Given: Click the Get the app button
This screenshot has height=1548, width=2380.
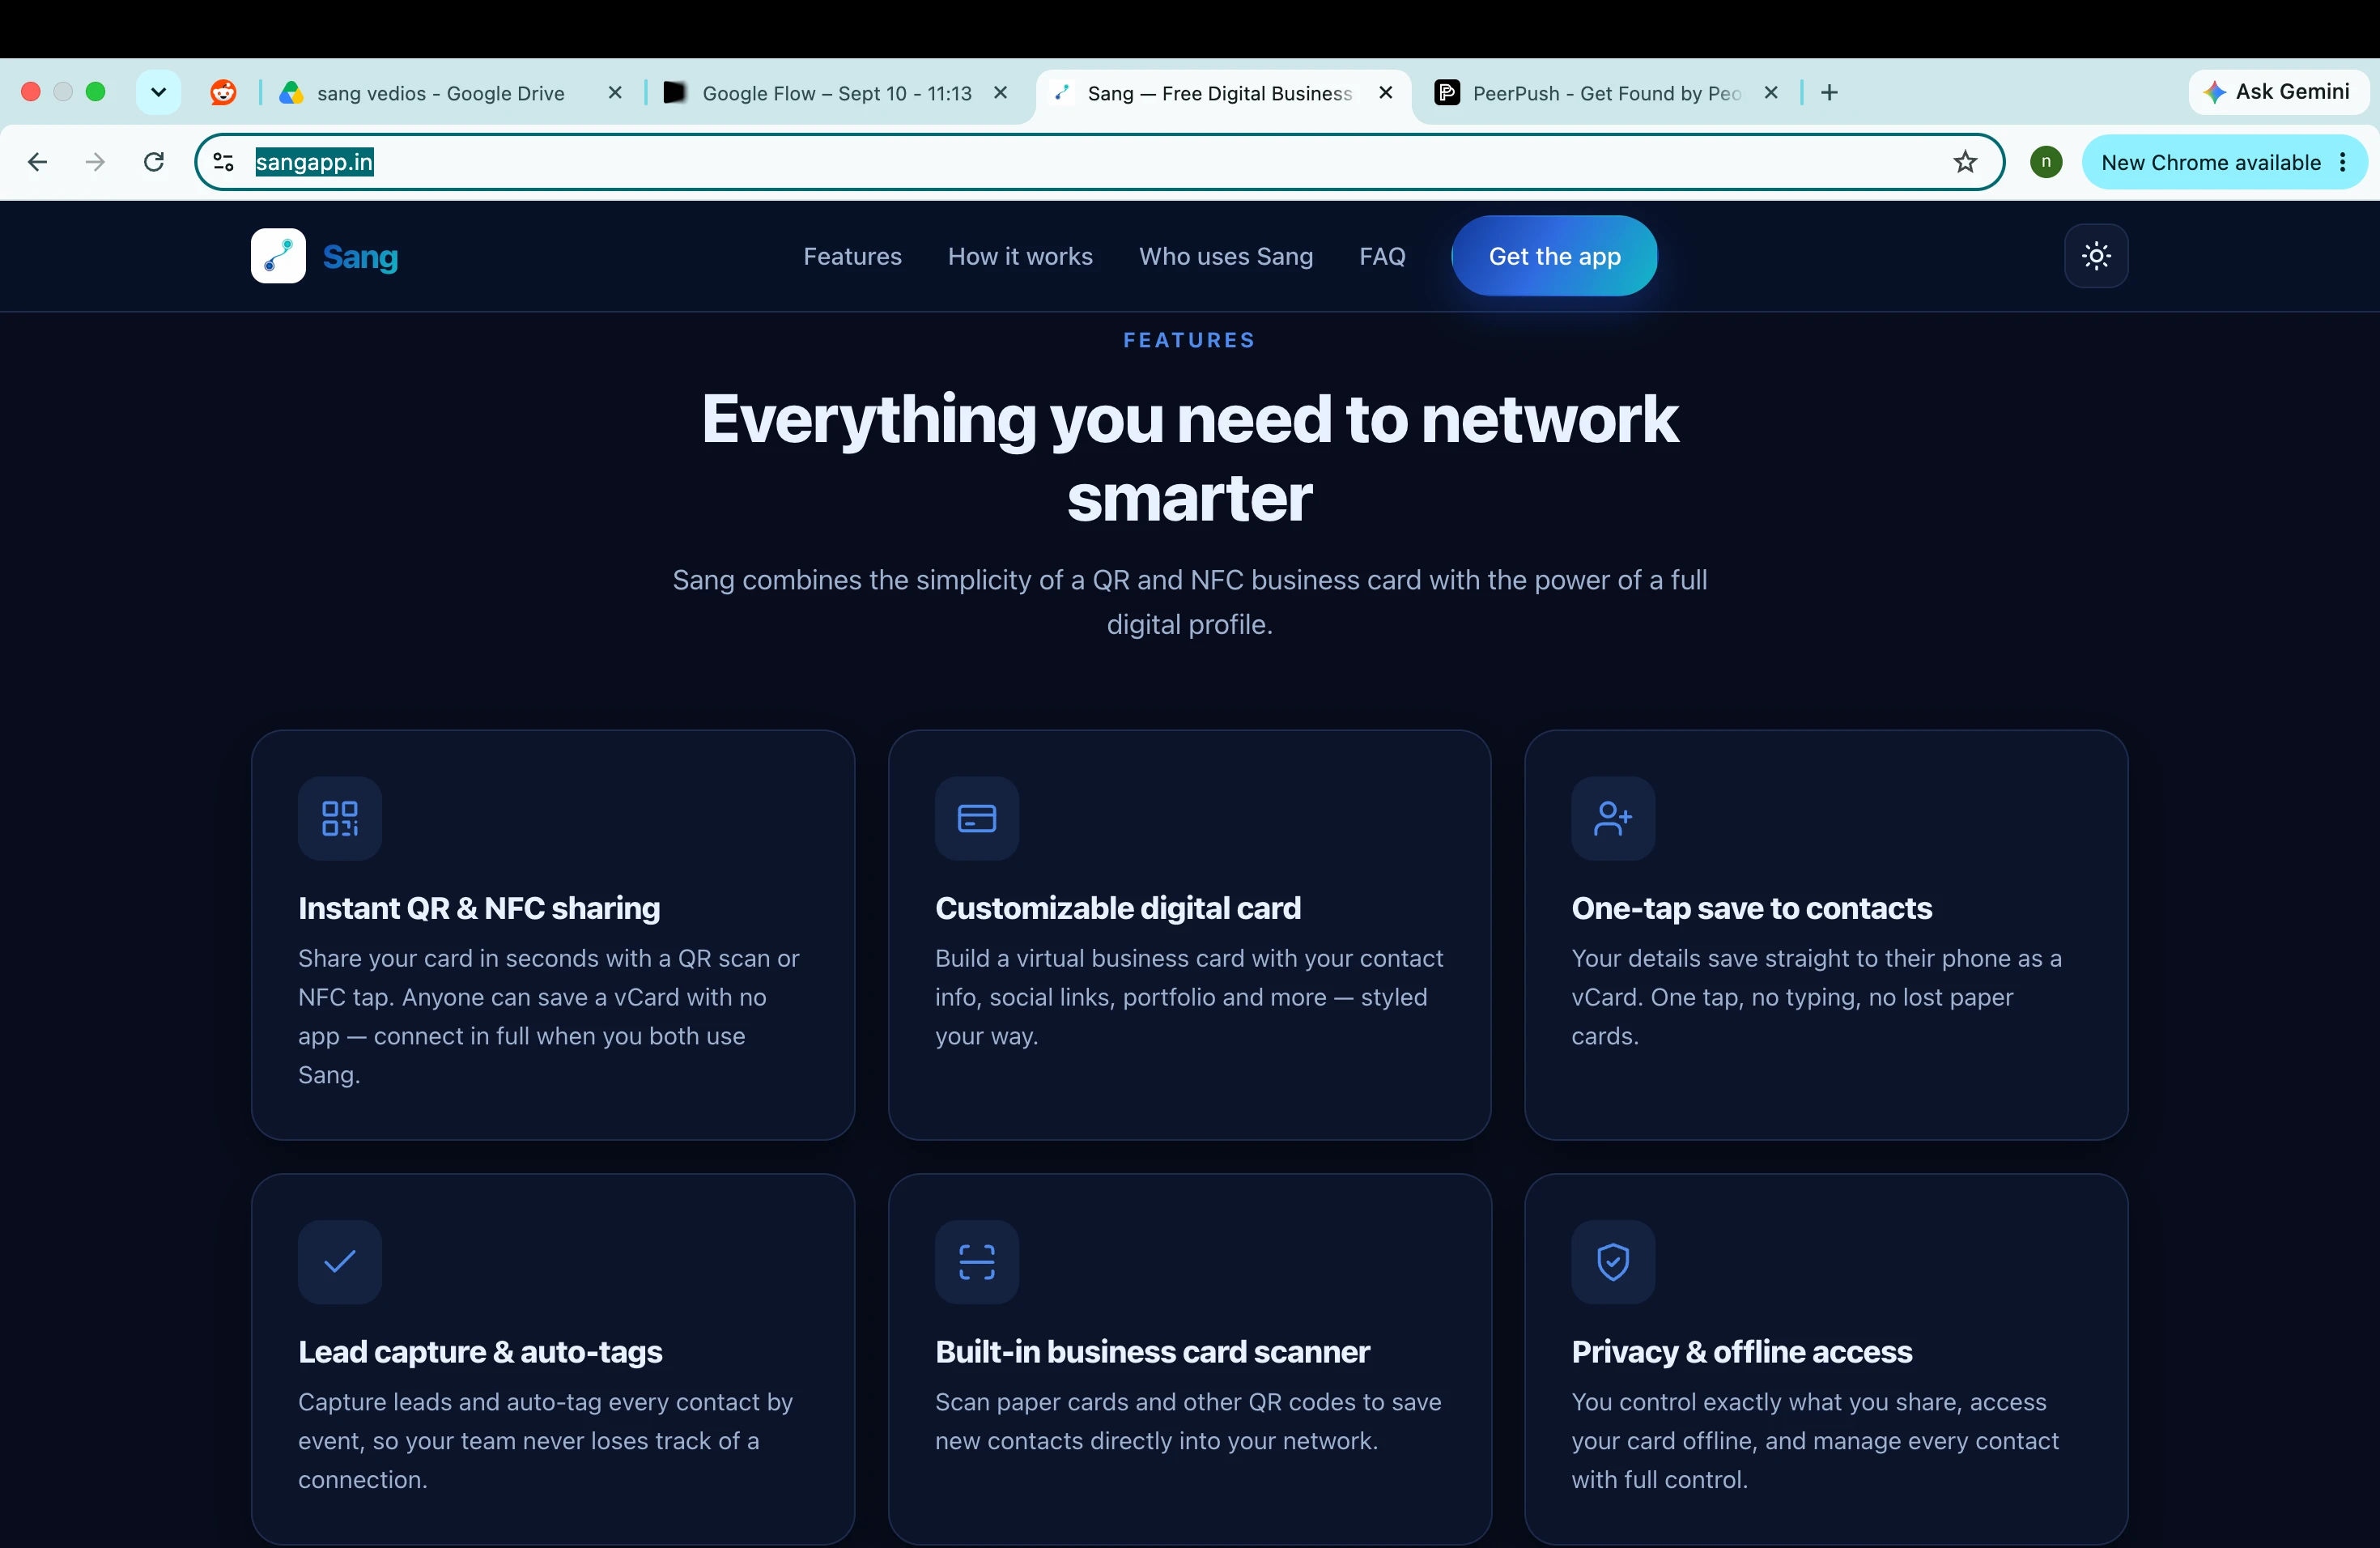Looking at the screenshot, I should 1554,256.
